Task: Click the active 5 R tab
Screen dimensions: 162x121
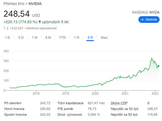Action: coord(90,38)
